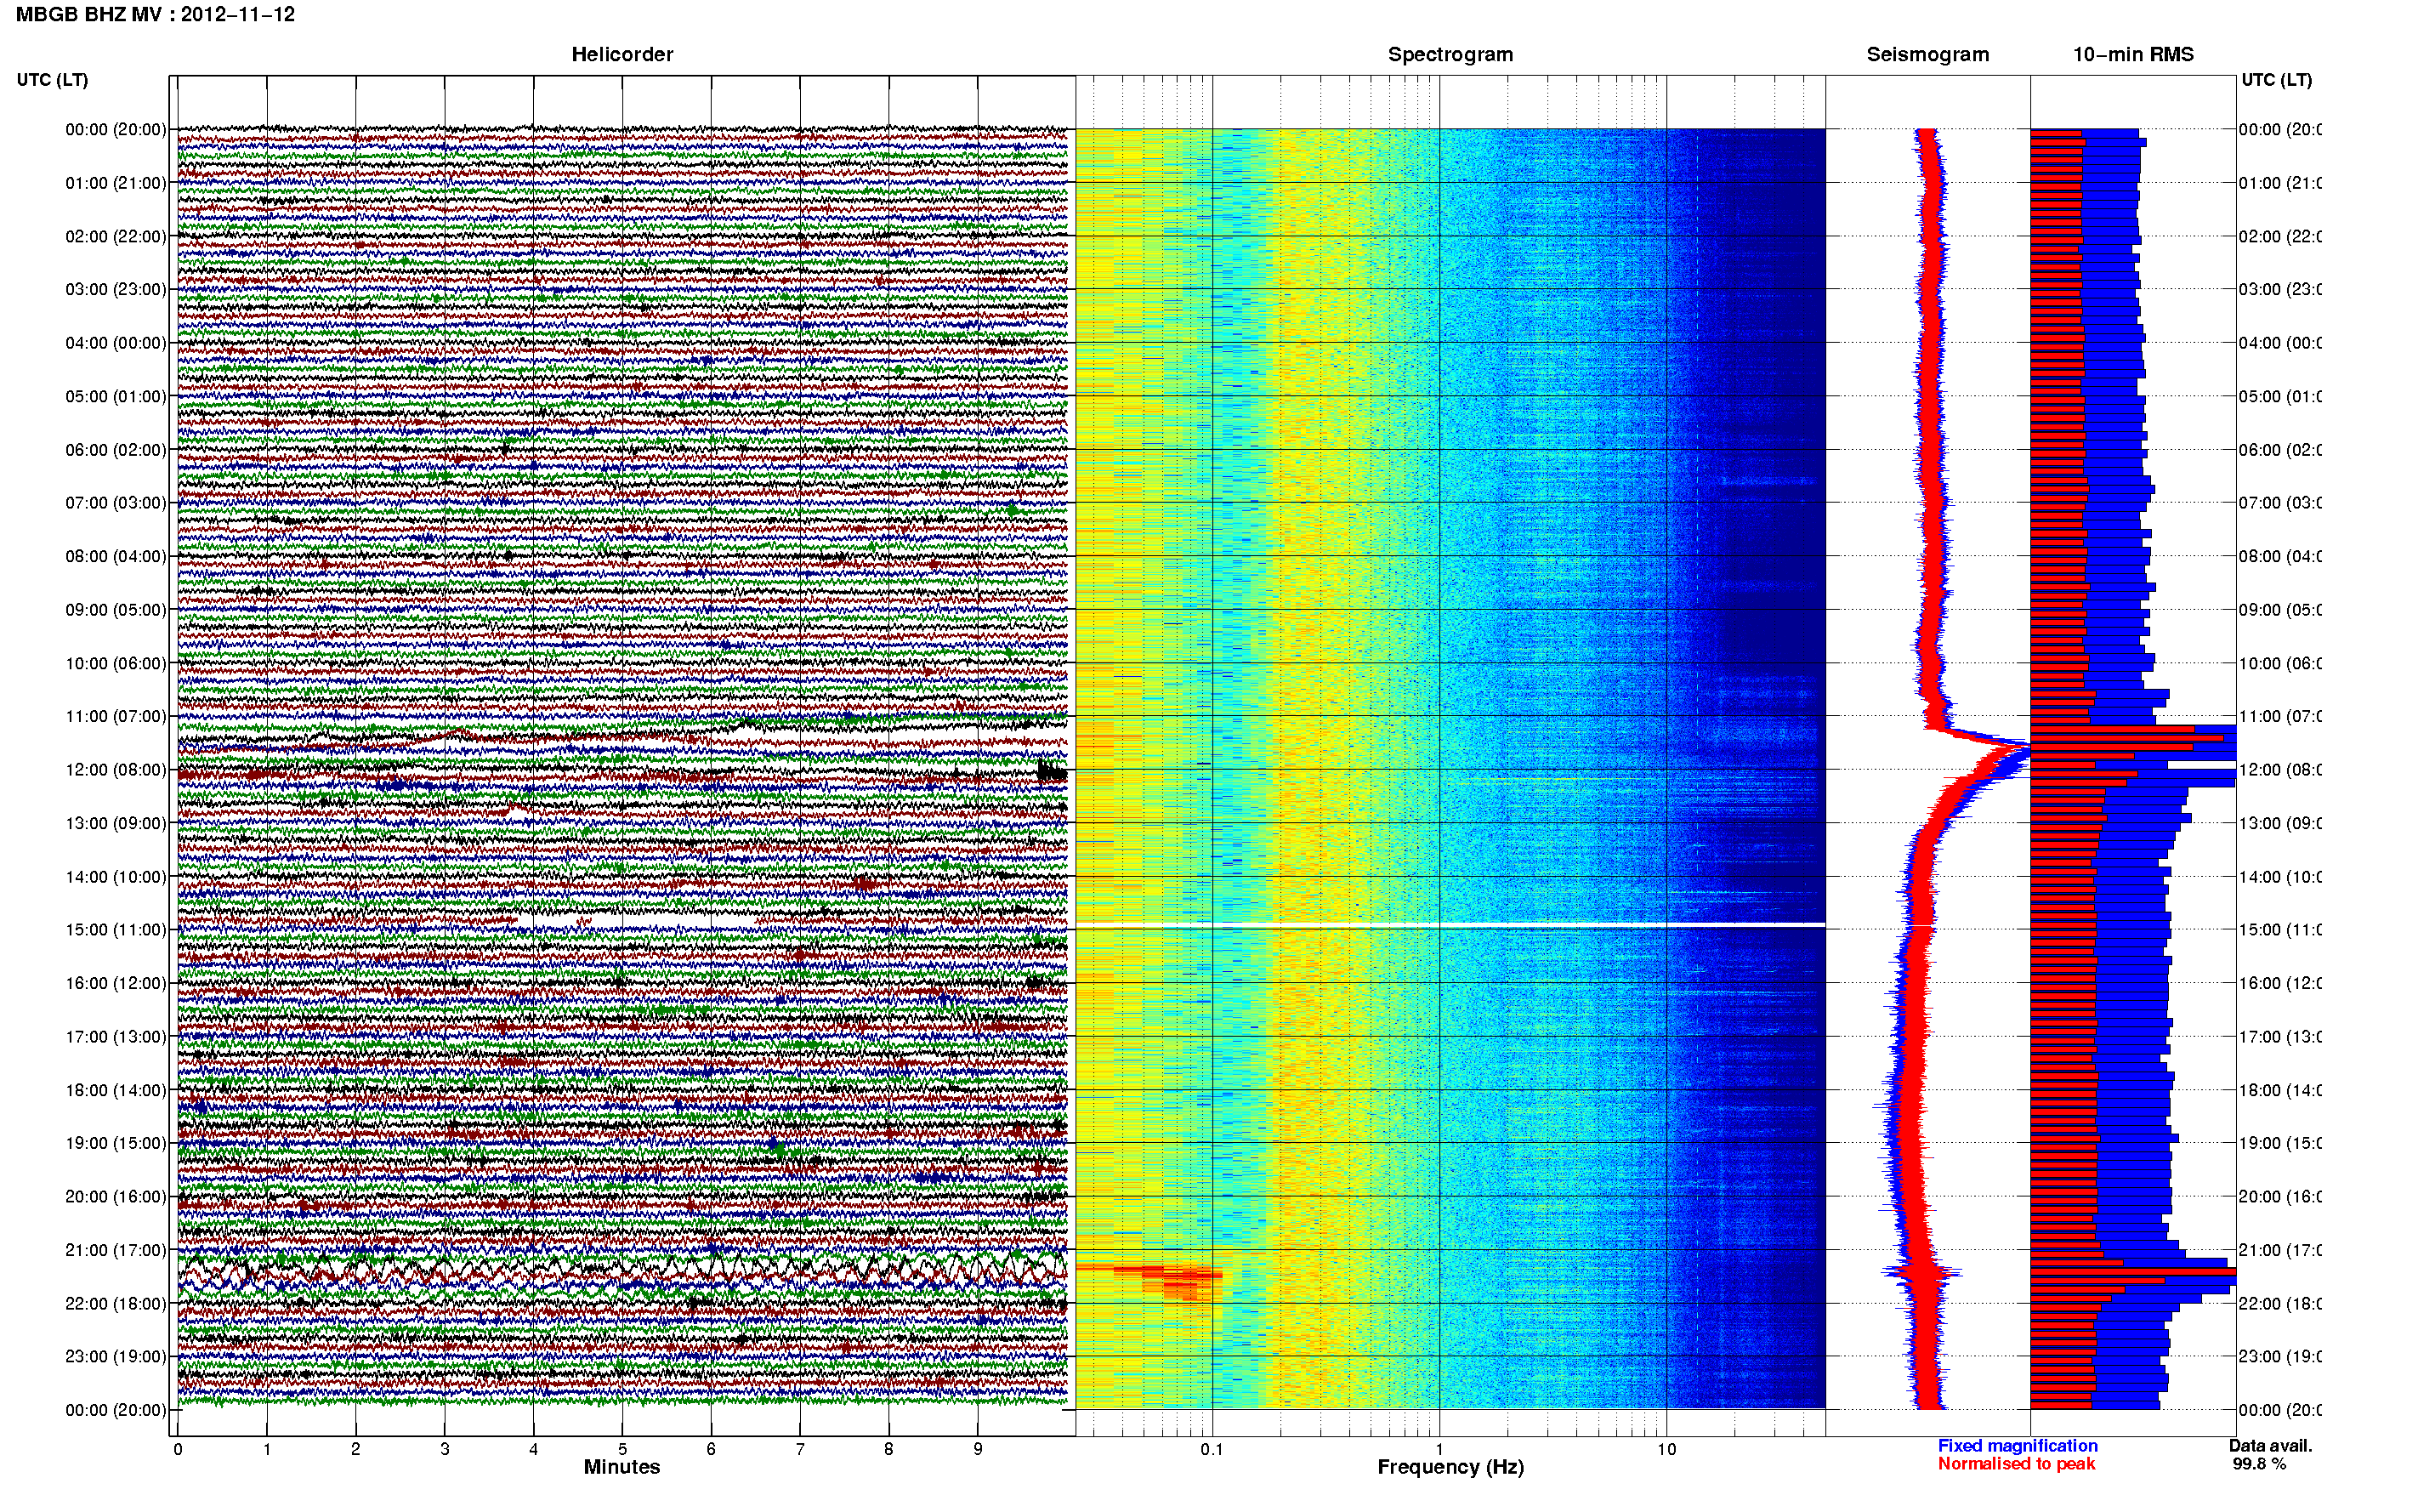The width and height of the screenshot is (2418, 1512).
Task: Click the white data-gap line in the spectrogram
Action: click(x=1450, y=925)
